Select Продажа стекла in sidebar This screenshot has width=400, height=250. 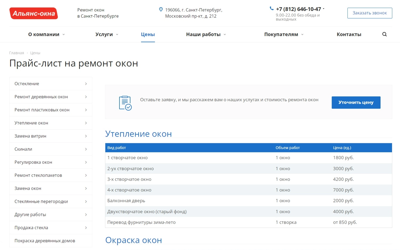pyautogui.click(x=51, y=228)
